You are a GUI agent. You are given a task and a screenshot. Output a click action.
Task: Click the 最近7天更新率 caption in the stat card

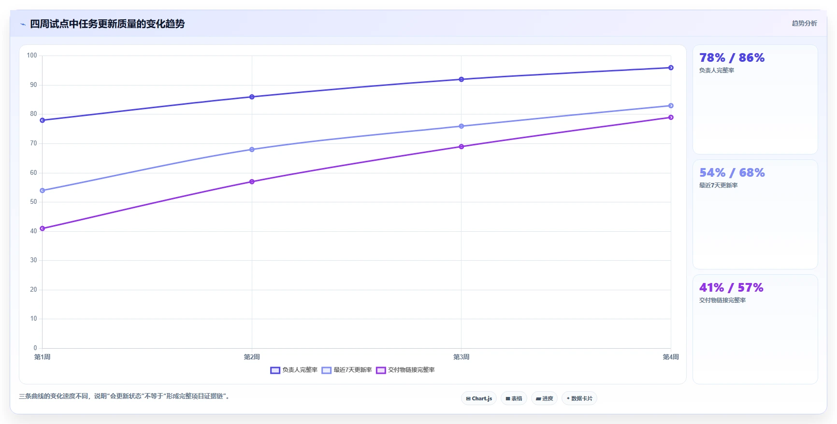[718, 185]
